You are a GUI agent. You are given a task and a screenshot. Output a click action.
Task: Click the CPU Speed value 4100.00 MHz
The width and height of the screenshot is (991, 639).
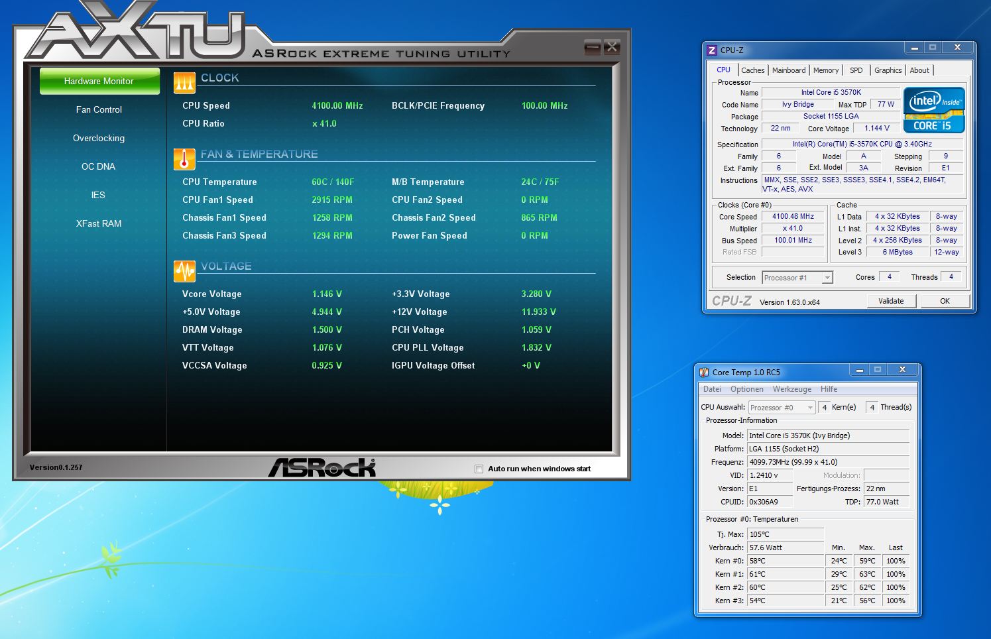point(337,105)
